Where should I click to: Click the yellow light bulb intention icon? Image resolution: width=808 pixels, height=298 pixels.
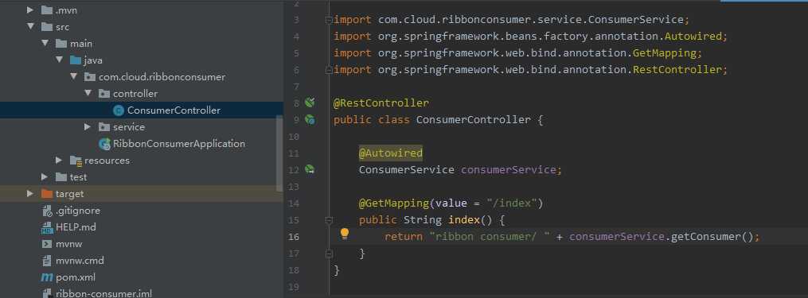click(345, 234)
